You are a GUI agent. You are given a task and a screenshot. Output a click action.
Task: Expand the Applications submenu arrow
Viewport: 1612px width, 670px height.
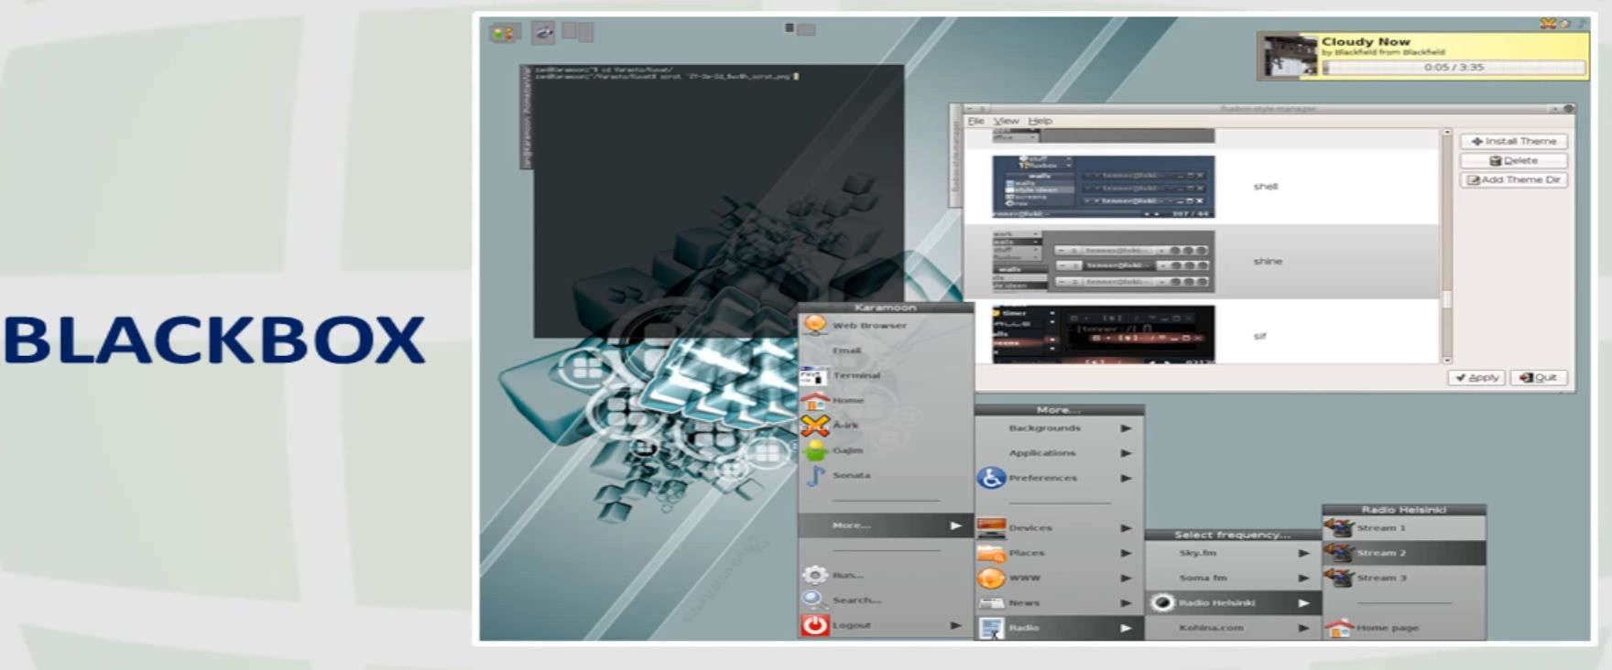tap(1126, 453)
